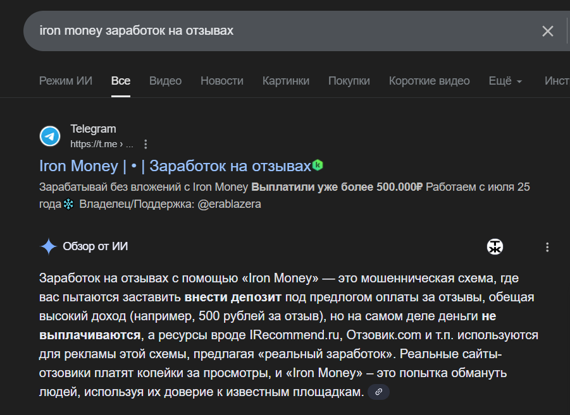570x415 pixels.
Task: Switch to Короткие видео tab
Action: pos(430,81)
